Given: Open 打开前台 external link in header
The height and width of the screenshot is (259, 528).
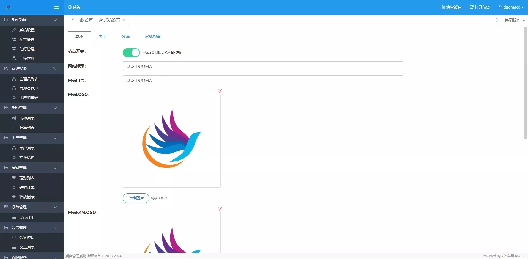Looking at the screenshot, I should (x=480, y=7).
